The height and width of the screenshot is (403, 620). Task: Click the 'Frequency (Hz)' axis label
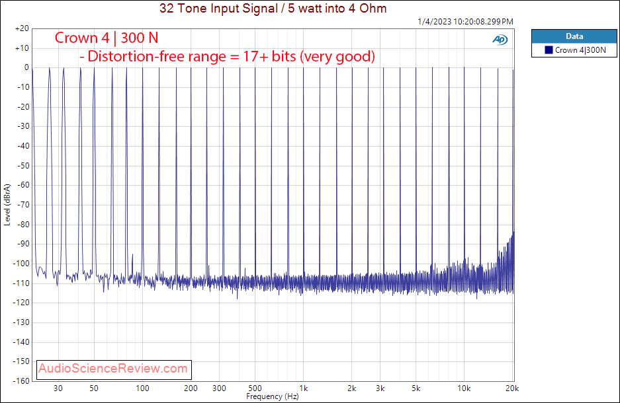click(x=273, y=396)
